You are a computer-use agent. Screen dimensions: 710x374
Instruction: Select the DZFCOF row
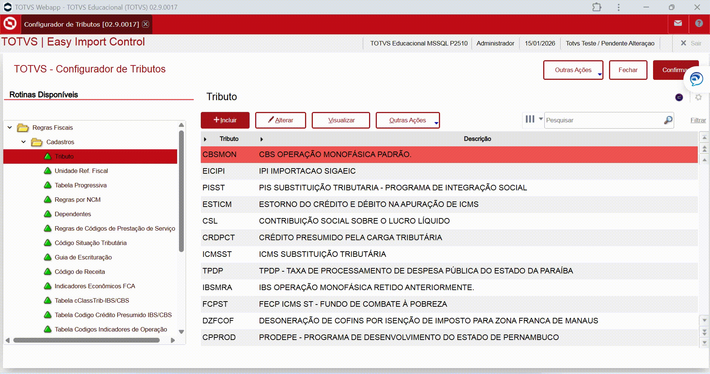tap(449, 321)
